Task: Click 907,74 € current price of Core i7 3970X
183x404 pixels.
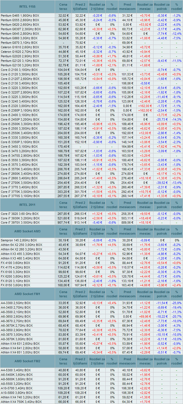Action: pyautogui.click(x=63, y=223)
